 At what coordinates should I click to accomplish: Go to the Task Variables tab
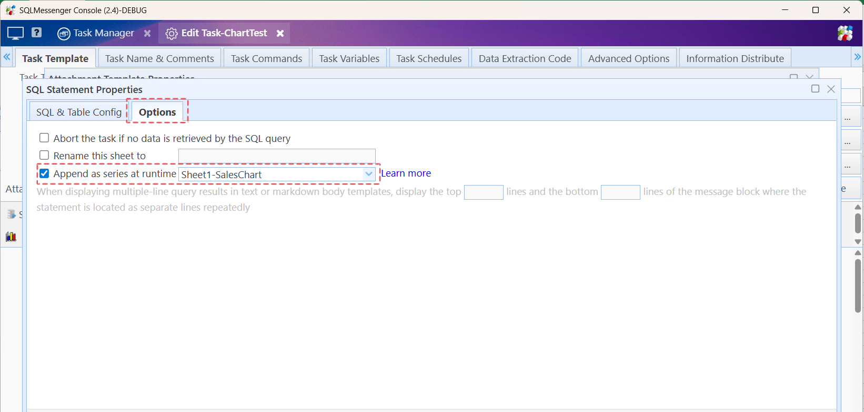click(x=349, y=58)
